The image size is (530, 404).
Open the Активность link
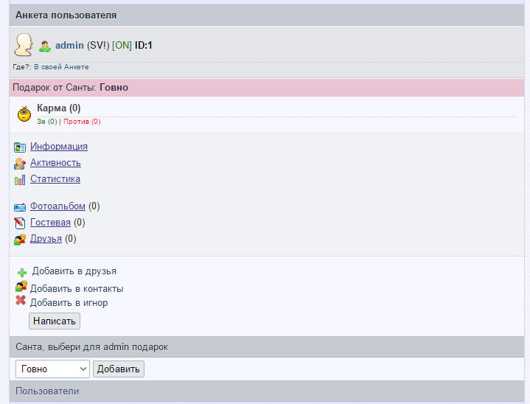tap(55, 162)
